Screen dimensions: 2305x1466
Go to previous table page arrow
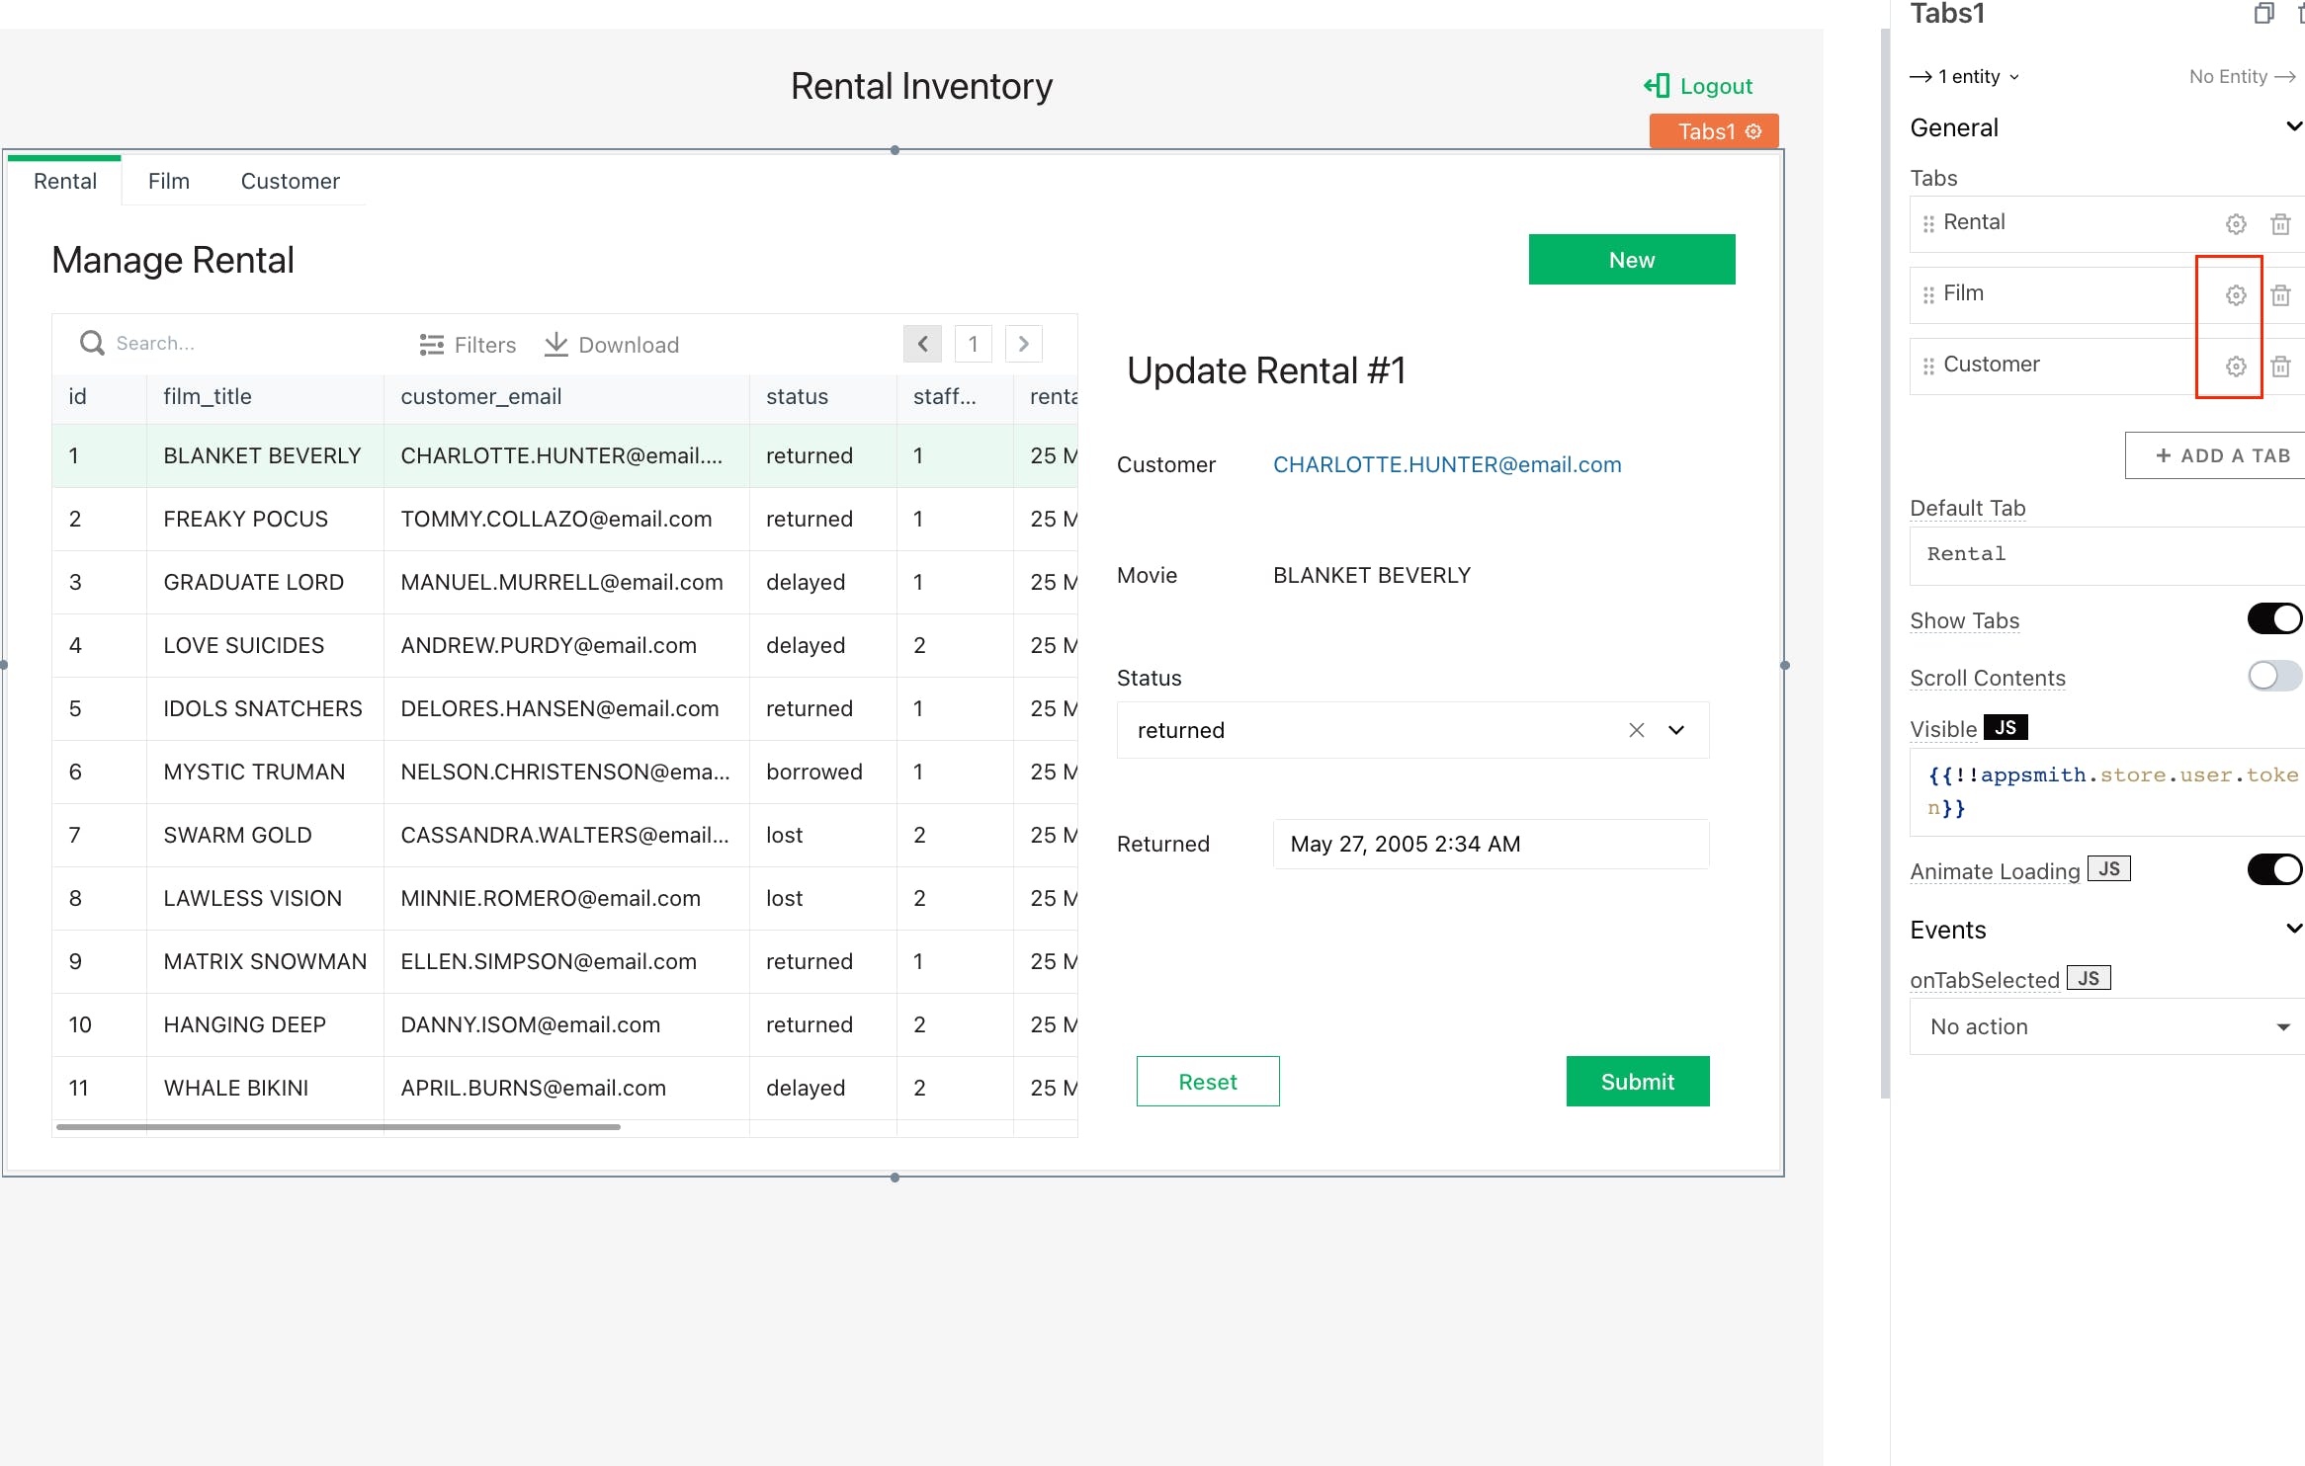click(922, 344)
